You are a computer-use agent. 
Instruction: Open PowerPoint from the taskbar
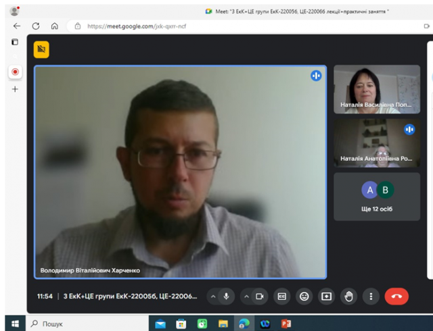(x=286, y=324)
